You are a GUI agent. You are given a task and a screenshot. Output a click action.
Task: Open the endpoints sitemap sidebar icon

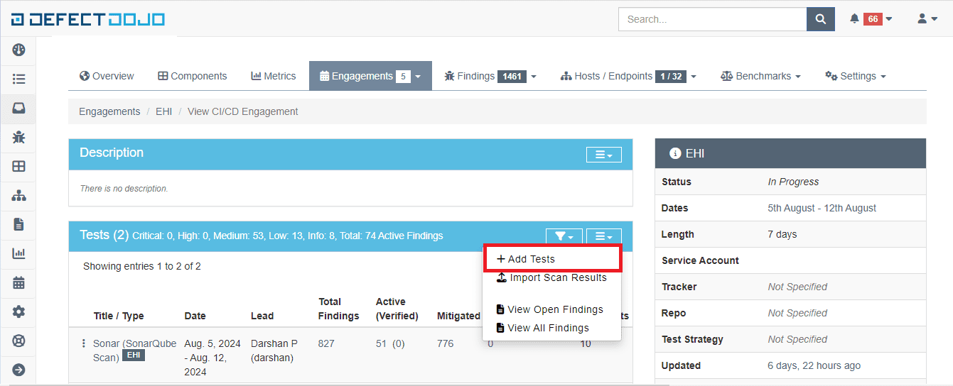[x=18, y=195]
